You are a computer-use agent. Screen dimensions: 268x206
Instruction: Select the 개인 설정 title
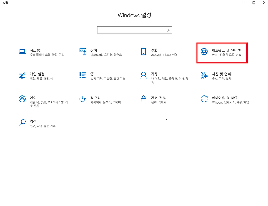tap(37, 74)
